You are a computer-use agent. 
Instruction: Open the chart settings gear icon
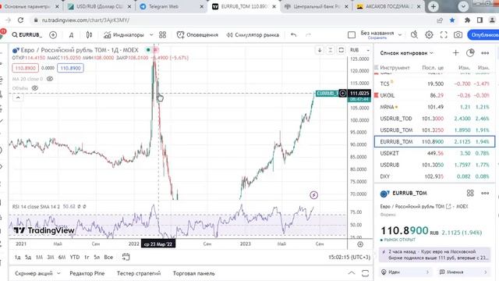[x=429, y=34]
